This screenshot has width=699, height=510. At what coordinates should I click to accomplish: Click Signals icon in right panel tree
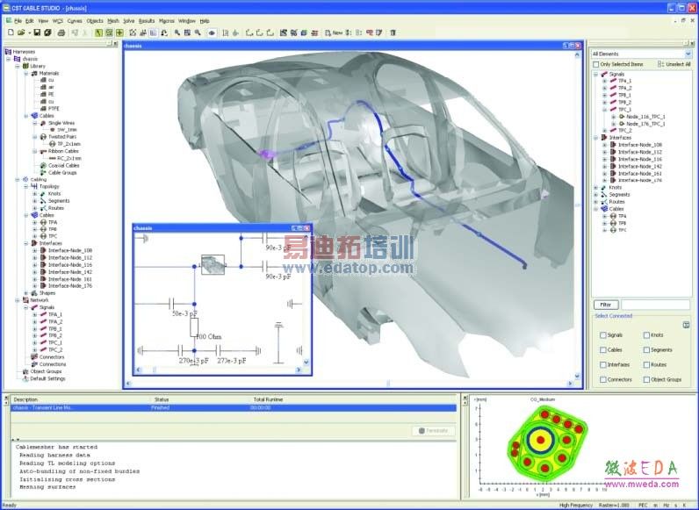click(604, 74)
